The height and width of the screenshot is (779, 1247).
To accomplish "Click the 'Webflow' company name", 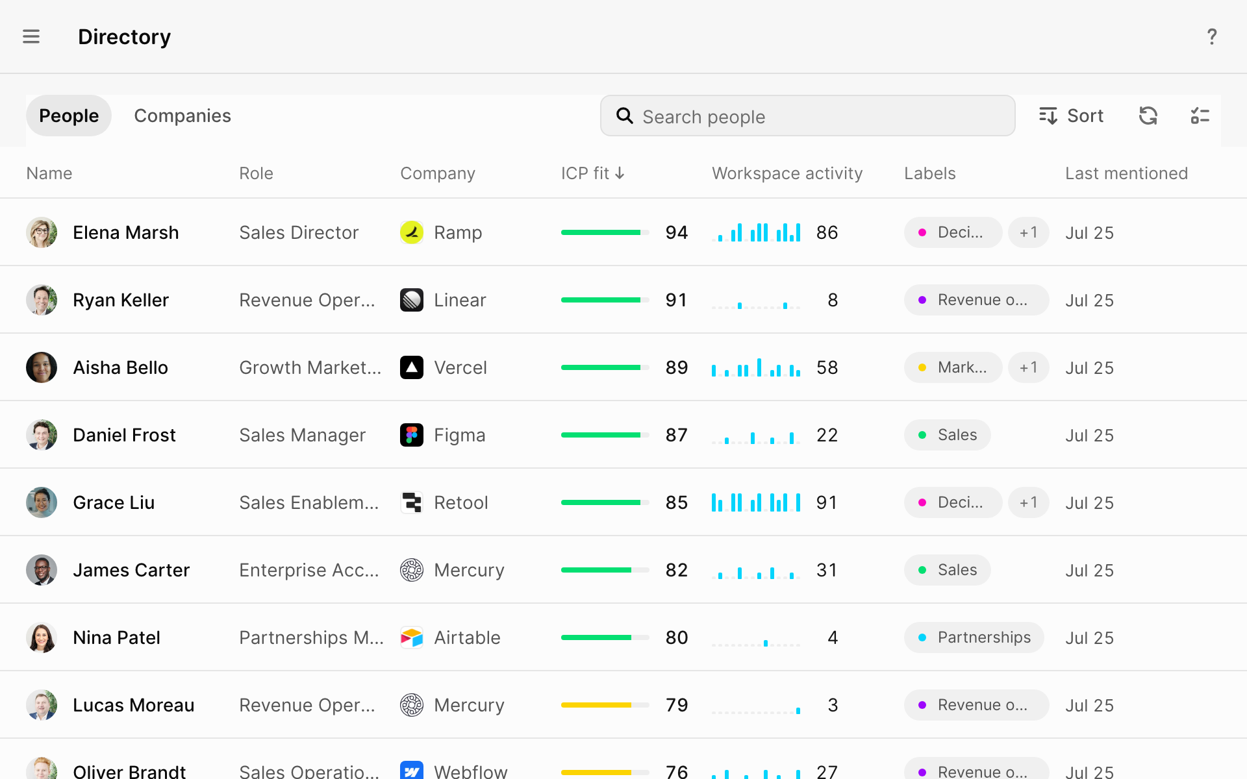I will click(x=470, y=771).
